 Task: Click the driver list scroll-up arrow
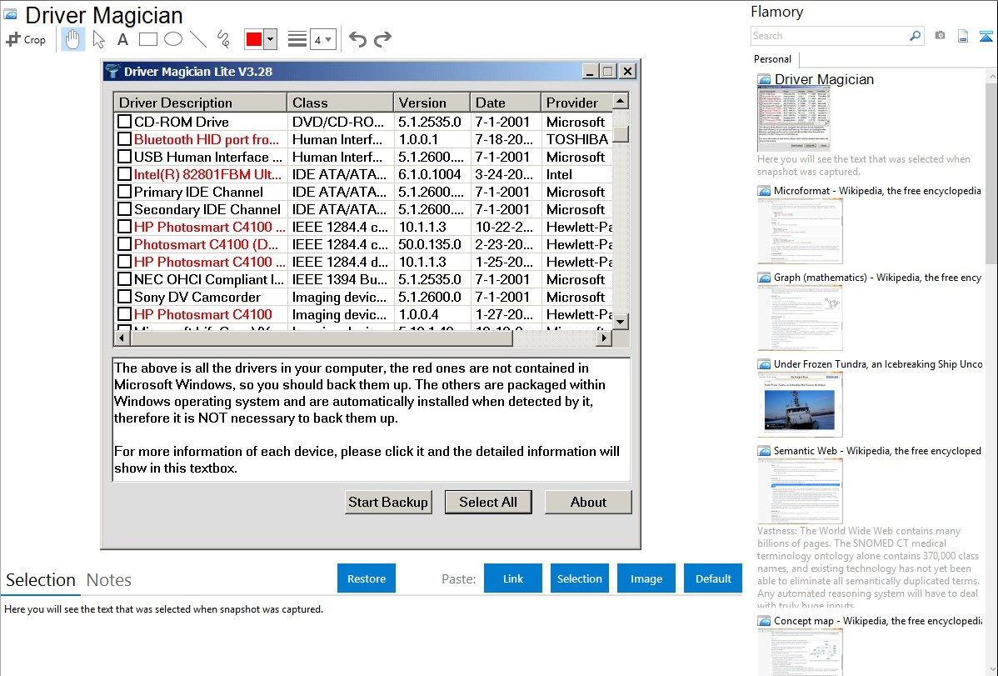[x=621, y=101]
